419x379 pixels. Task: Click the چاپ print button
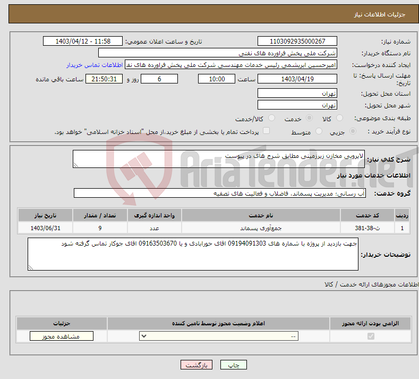click(234, 365)
